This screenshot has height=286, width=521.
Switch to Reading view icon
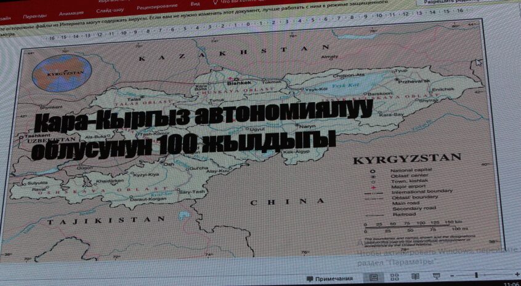416,277
